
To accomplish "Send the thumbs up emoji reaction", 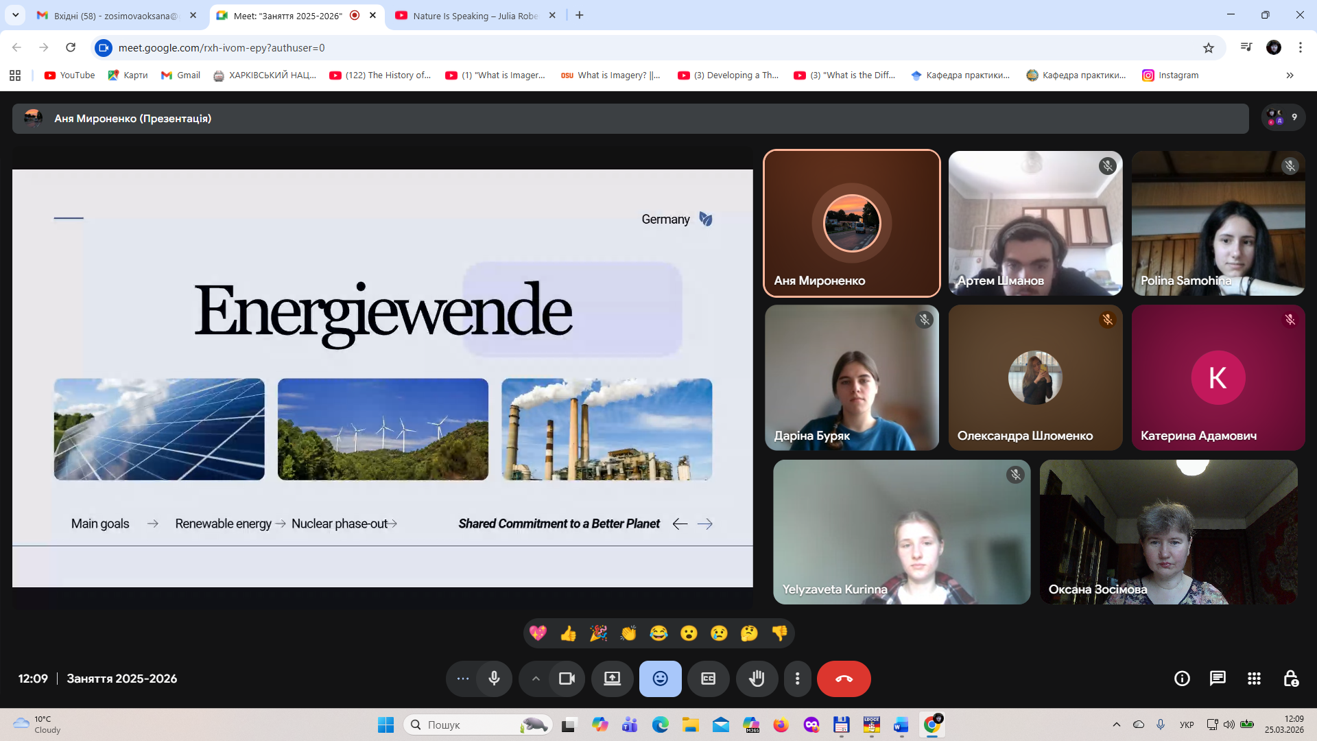I will pyautogui.click(x=568, y=633).
